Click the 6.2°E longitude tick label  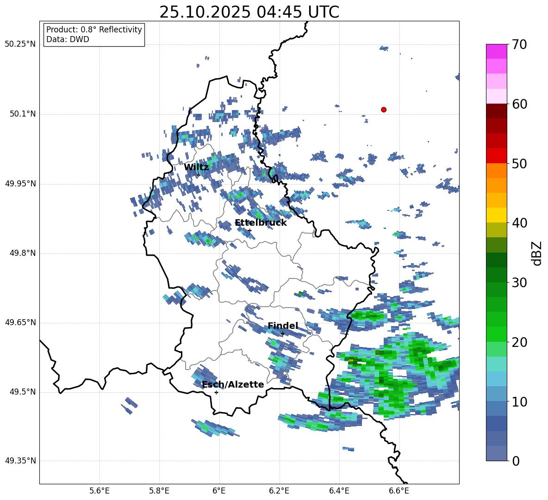tap(279, 491)
